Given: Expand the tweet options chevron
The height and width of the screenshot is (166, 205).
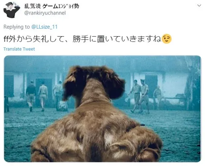Looking at the screenshot, I should (199, 6).
